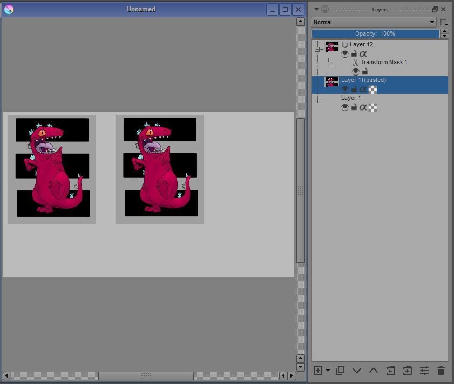Open the Normal blending mode dropdown
This screenshot has width=454, height=384.
click(374, 22)
